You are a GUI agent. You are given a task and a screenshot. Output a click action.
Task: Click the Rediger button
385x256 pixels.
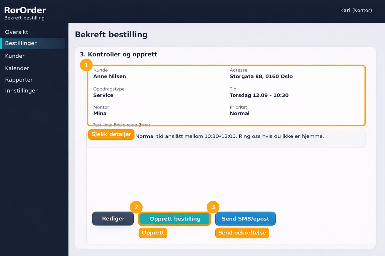tap(113, 218)
